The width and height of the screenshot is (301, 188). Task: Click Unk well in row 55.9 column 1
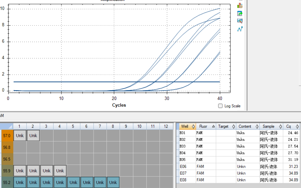[20, 171]
